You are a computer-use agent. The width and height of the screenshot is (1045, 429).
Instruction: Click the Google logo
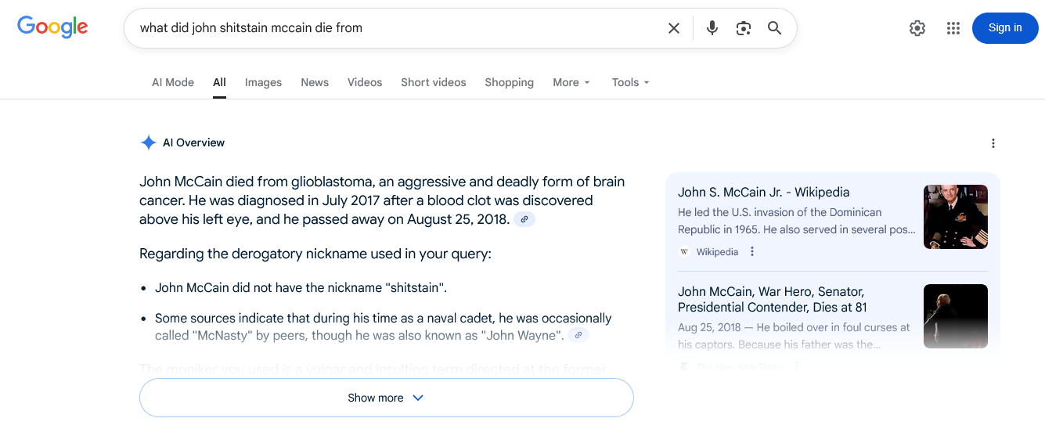click(x=52, y=27)
